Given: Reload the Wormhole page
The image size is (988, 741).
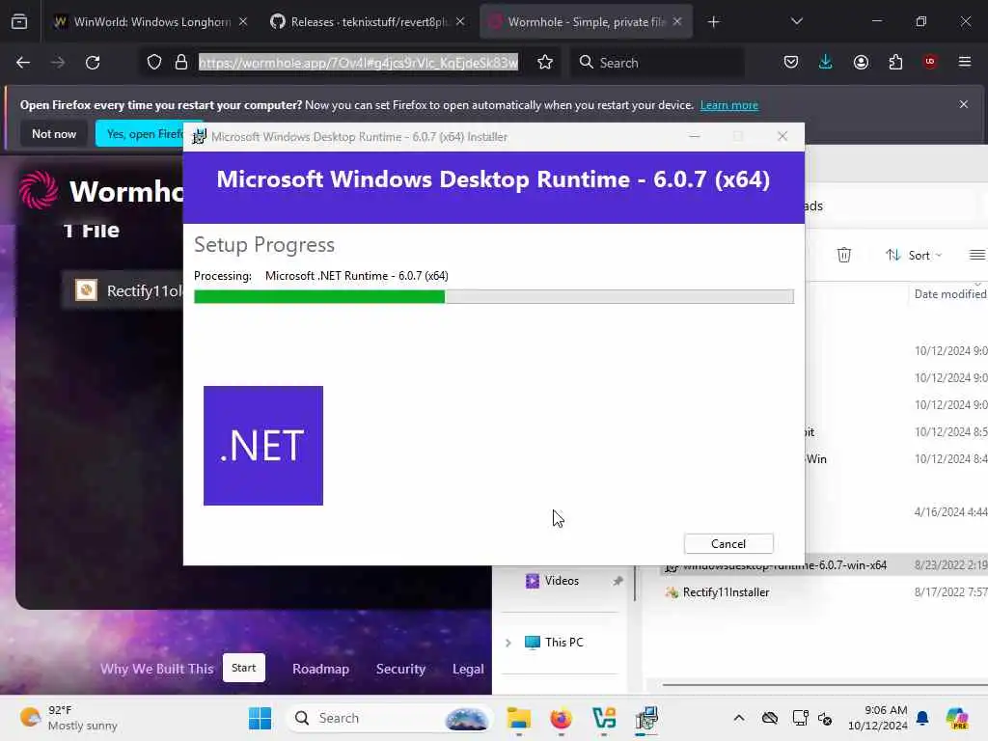Looking at the screenshot, I should point(93,63).
